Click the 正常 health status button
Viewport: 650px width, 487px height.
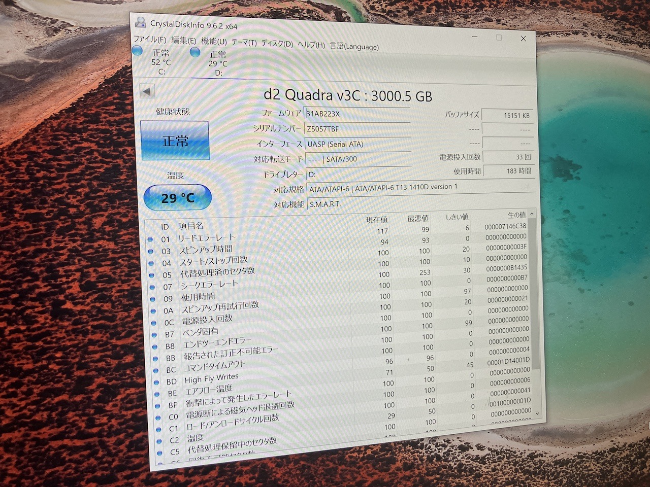[175, 141]
